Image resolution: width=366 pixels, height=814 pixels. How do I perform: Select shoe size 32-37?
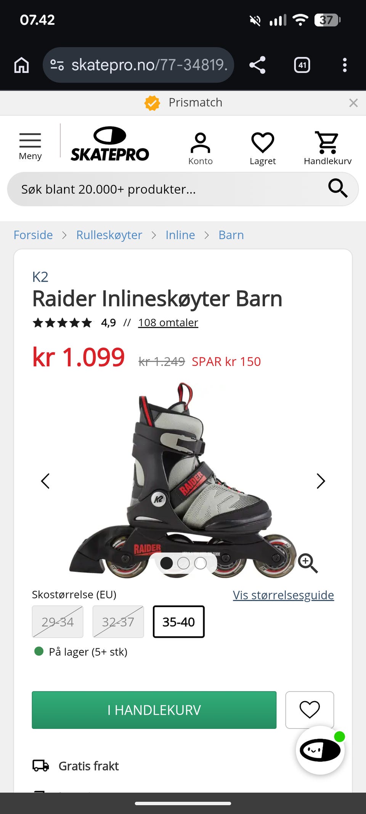click(x=118, y=622)
